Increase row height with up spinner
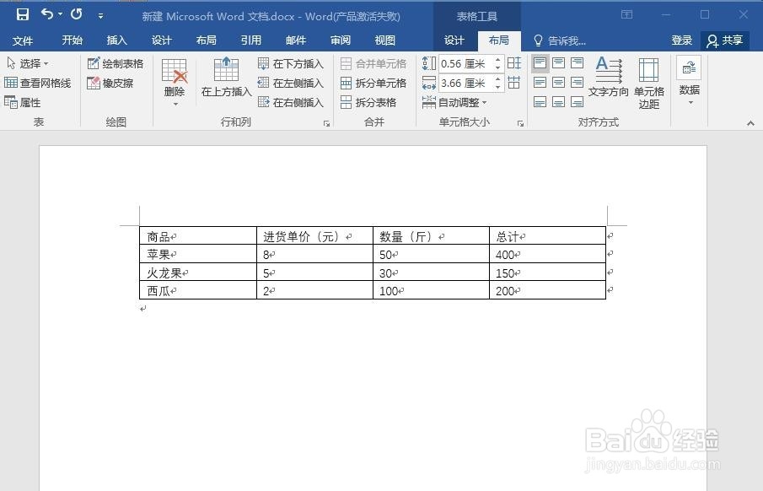This screenshot has height=491, width=763. coord(497,60)
